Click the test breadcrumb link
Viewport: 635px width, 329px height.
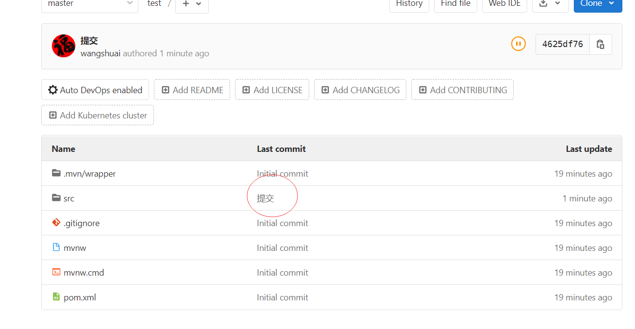pos(154,3)
